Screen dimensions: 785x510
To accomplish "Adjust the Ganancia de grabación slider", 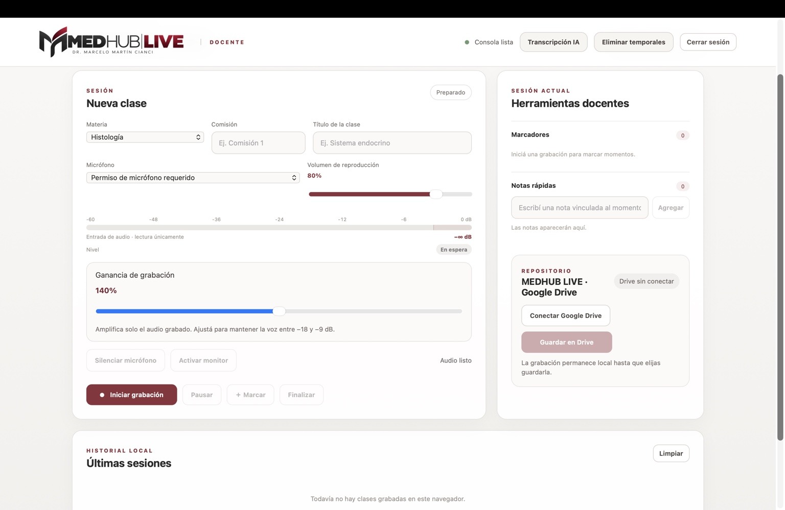I will (x=279, y=311).
